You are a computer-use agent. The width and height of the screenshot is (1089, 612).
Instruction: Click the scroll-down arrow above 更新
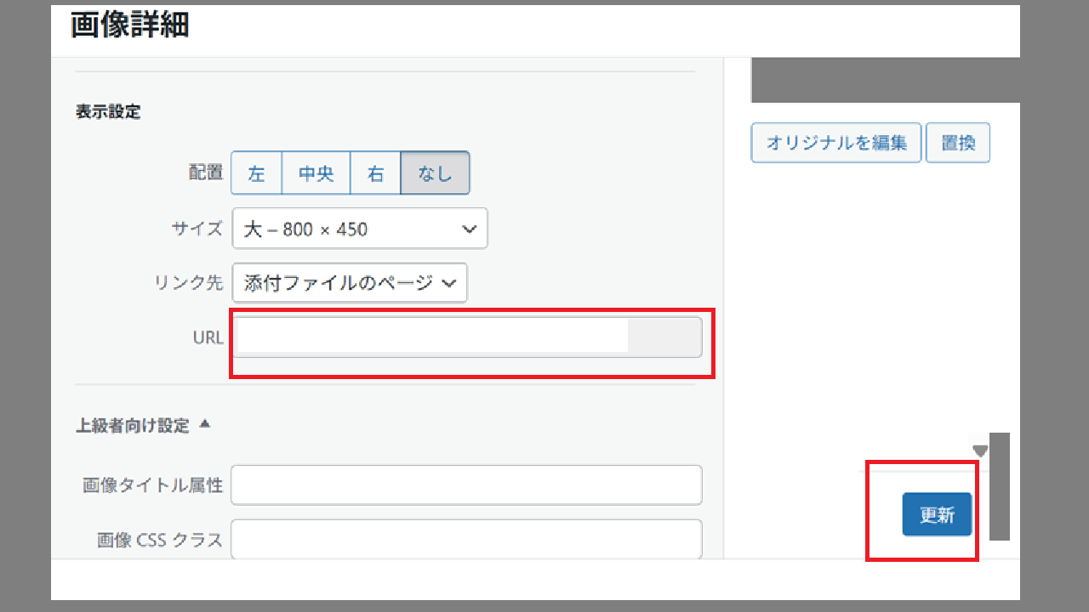(x=980, y=450)
